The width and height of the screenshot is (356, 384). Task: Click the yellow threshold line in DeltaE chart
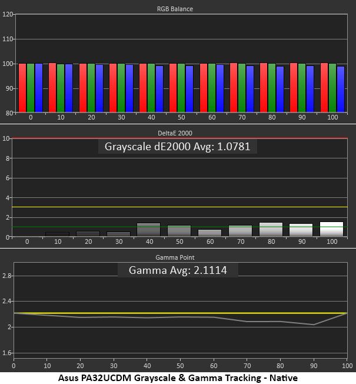[180, 207]
